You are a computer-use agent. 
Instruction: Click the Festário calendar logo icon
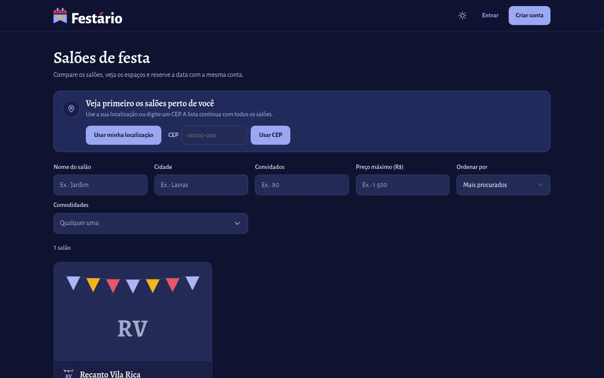pos(60,16)
